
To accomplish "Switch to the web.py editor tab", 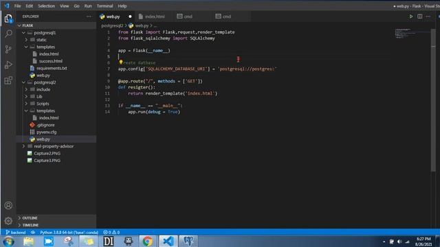I will pyautogui.click(x=116, y=16).
